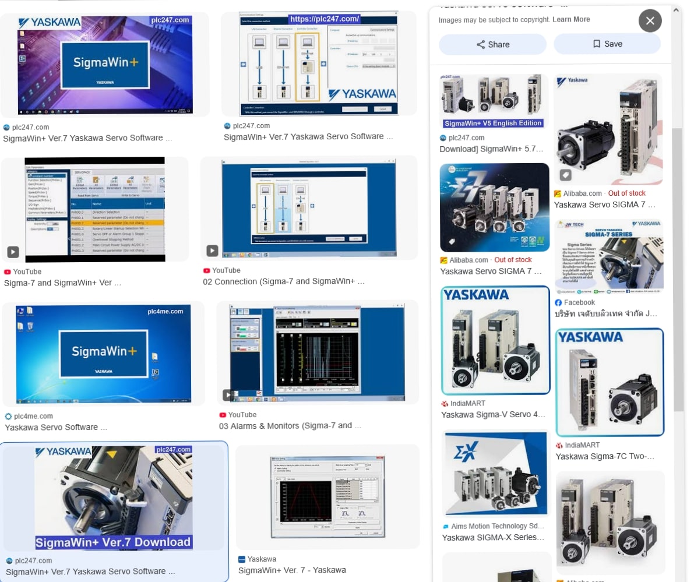
Task: Click the plc4me.com favicon
Action: [x=8, y=417]
